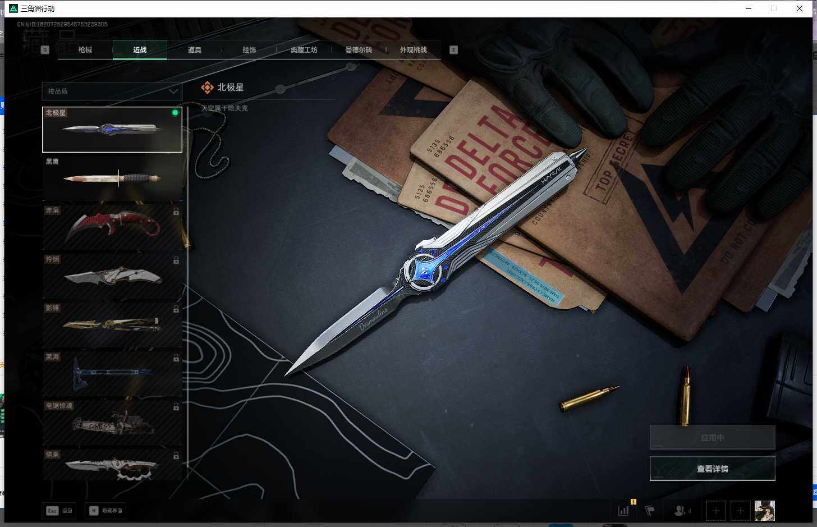Click the lock icon on 电锯惊魂
Viewport: 817px width, 527px height.
tap(176, 407)
